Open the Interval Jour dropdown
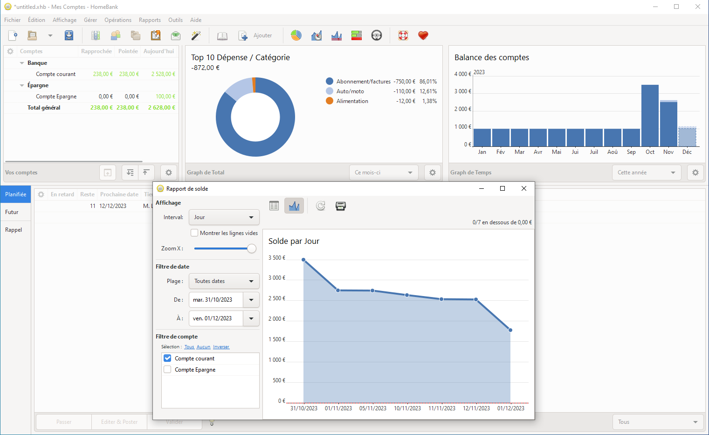Viewport: 709px width, 435px height. pyautogui.click(x=224, y=217)
